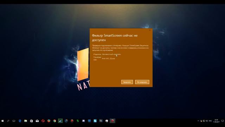Open Task View on taskbar

coord(14,121)
